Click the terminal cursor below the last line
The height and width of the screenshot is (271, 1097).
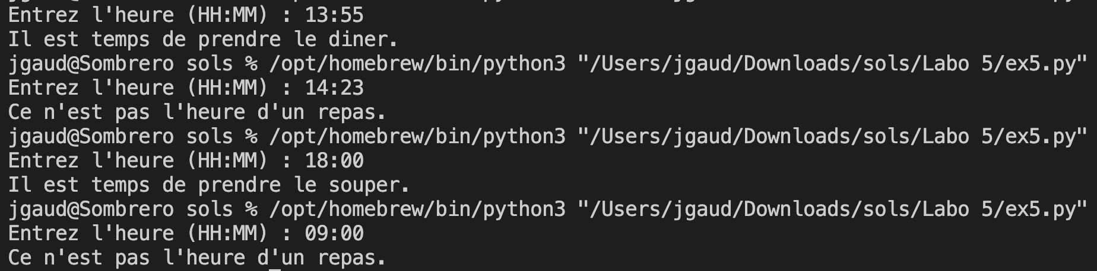tap(275, 269)
